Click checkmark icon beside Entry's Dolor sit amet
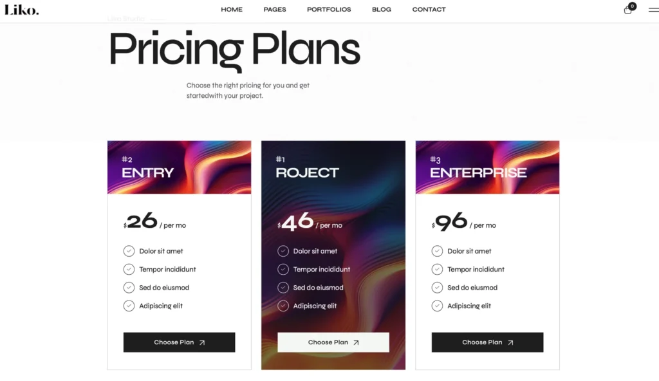The image size is (659, 381). click(x=129, y=251)
